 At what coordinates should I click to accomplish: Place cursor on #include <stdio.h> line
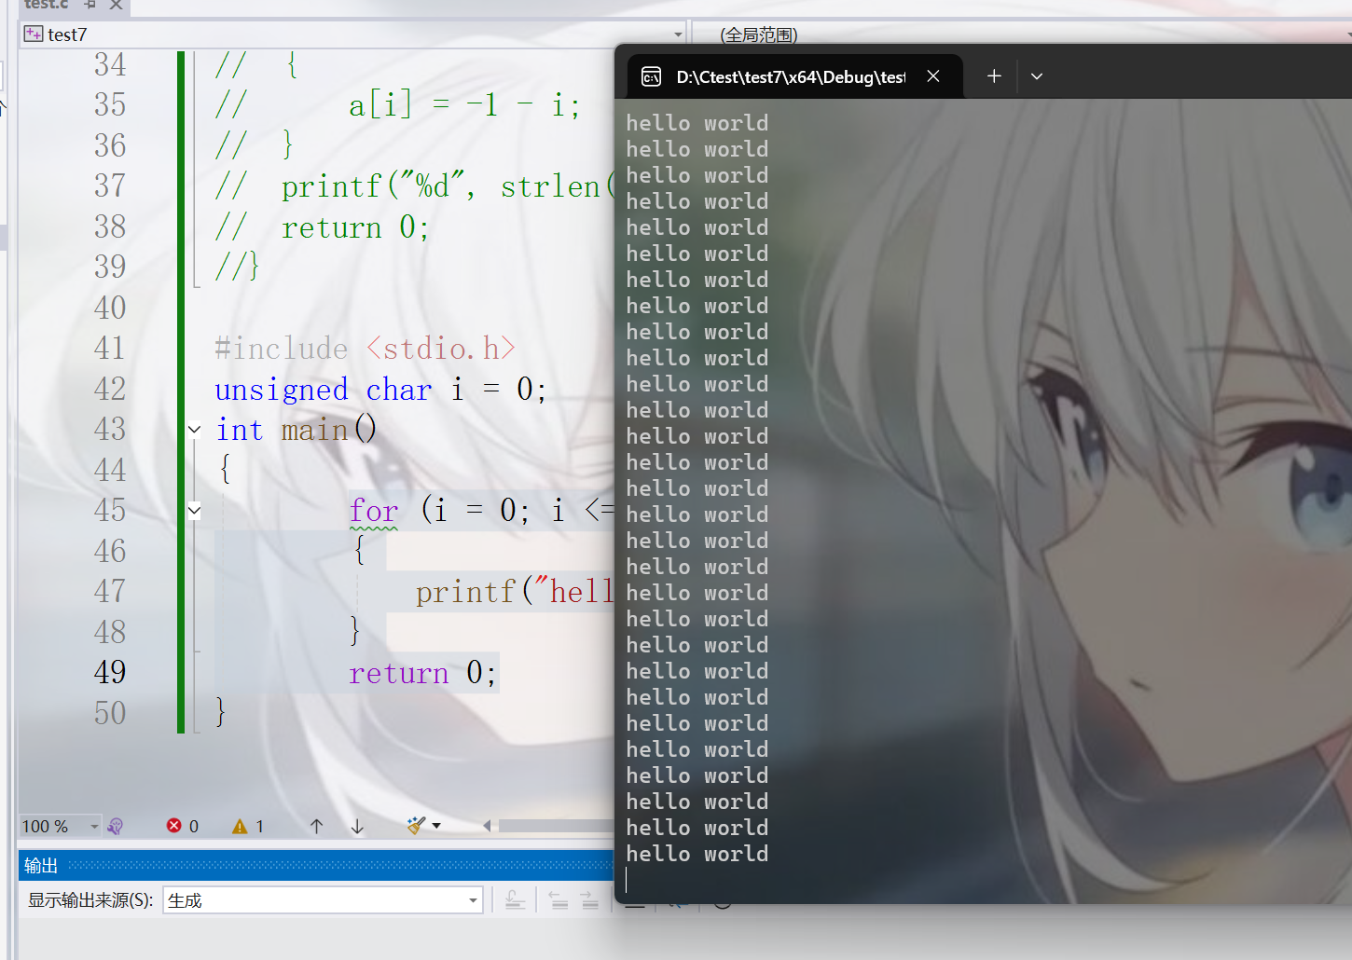pyautogui.click(x=365, y=349)
